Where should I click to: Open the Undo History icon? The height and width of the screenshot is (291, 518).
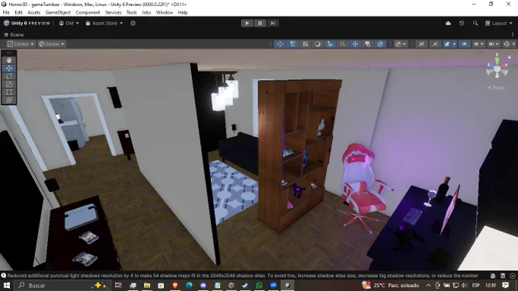click(x=462, y=23)
